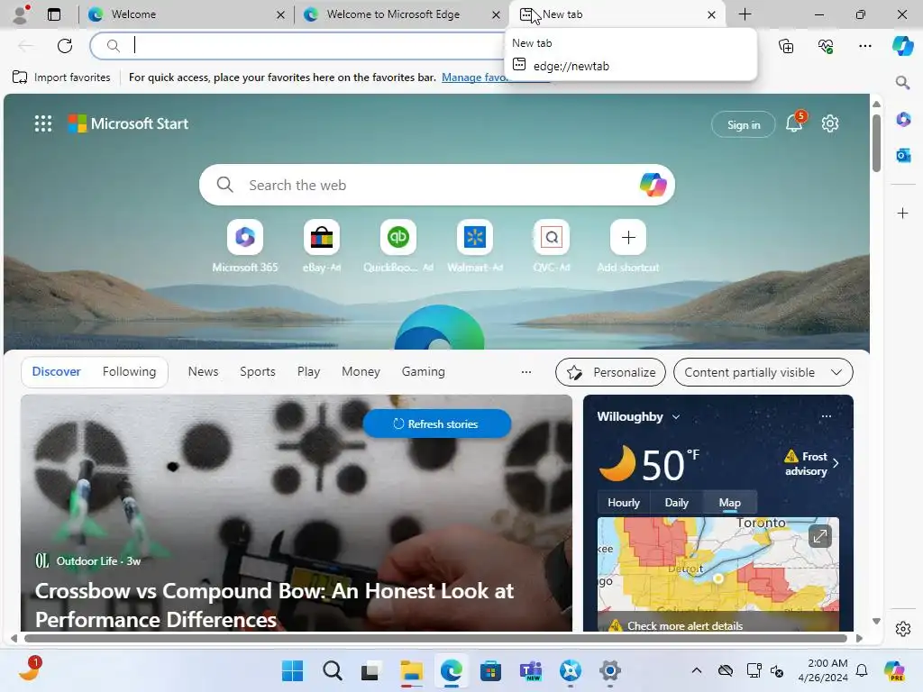Open Collections icon in toolbar
Viewport: 923px width, 692px height.
tap(786, 45)
